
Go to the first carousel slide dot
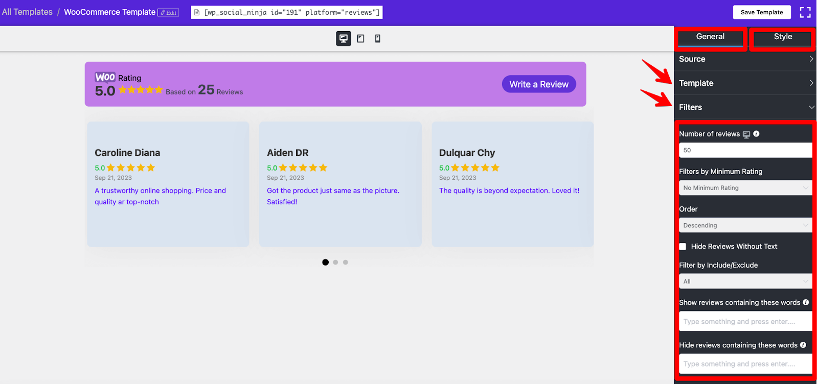(325, 262)
